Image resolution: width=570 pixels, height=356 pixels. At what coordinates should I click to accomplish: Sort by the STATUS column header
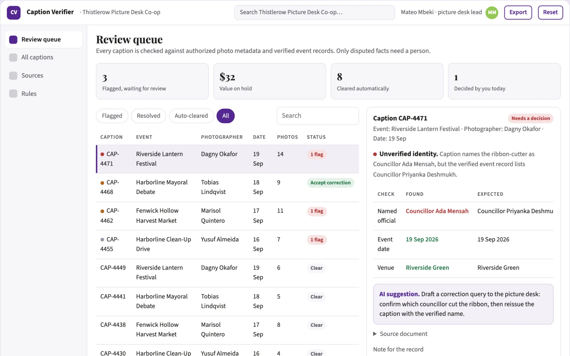pos(316,137)
